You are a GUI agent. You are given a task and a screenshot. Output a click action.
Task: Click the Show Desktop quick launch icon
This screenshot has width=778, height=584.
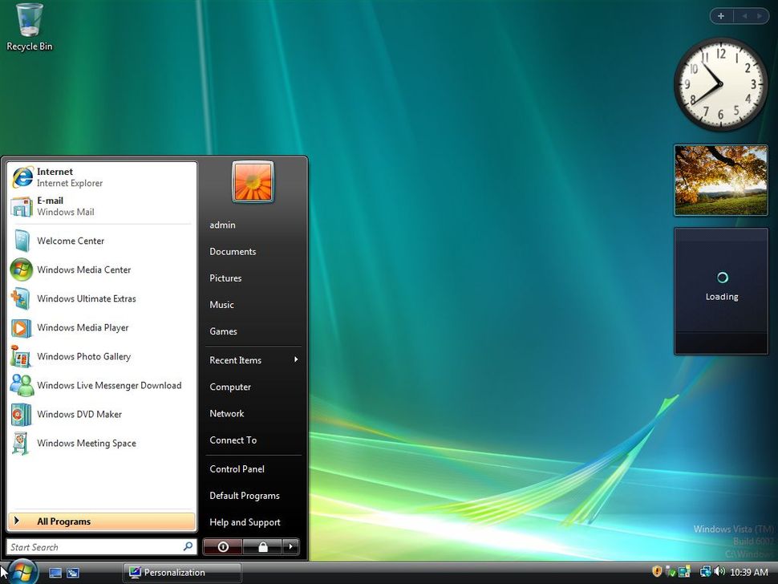tap(55, 573)
